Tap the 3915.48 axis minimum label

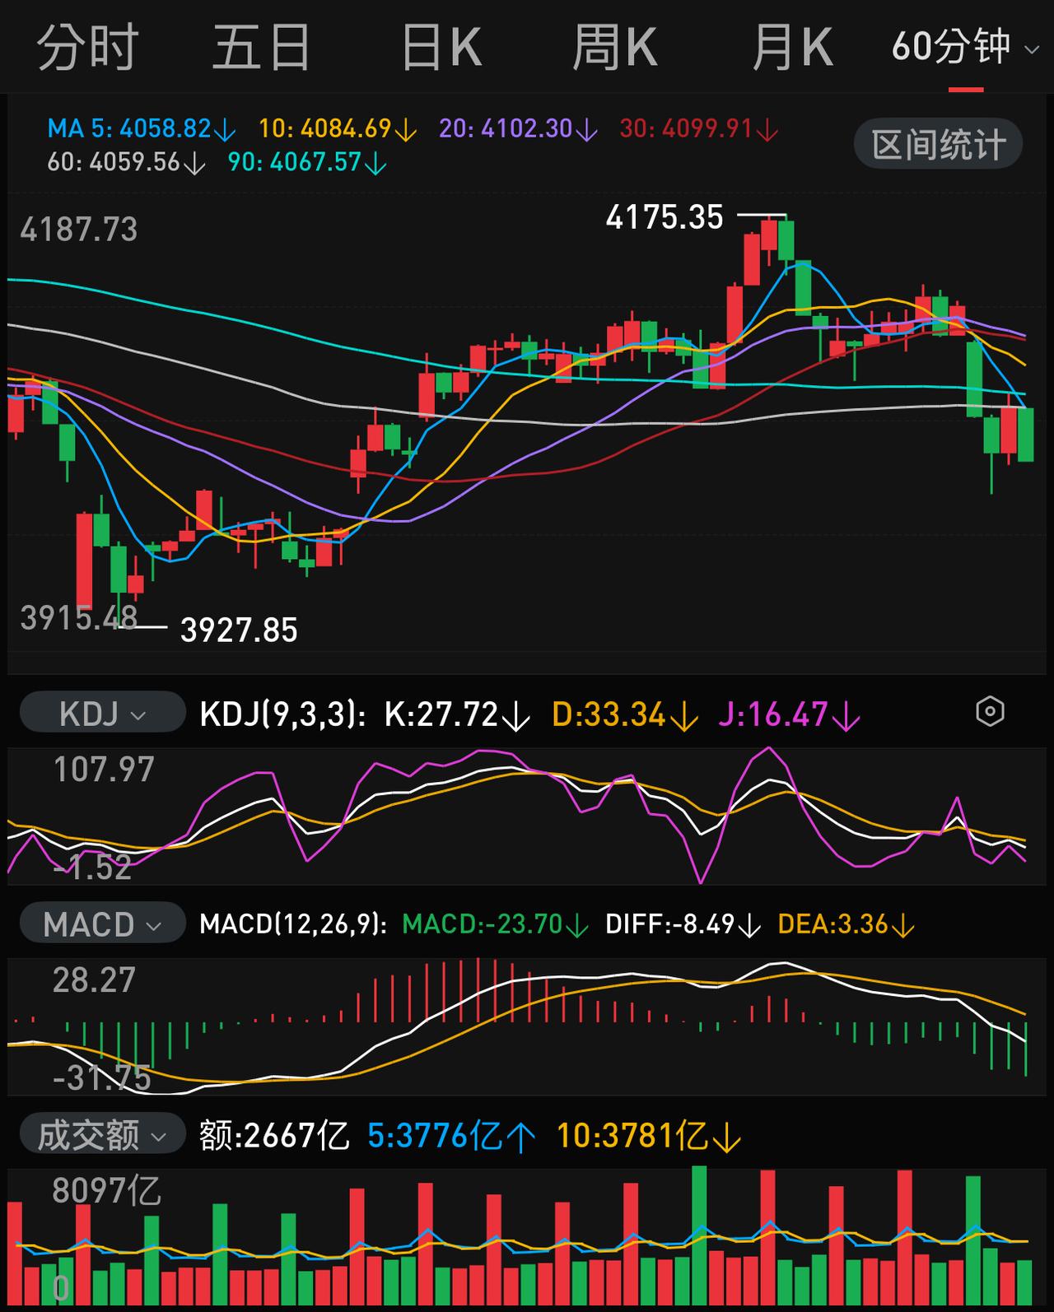click(x=79, y=617)
